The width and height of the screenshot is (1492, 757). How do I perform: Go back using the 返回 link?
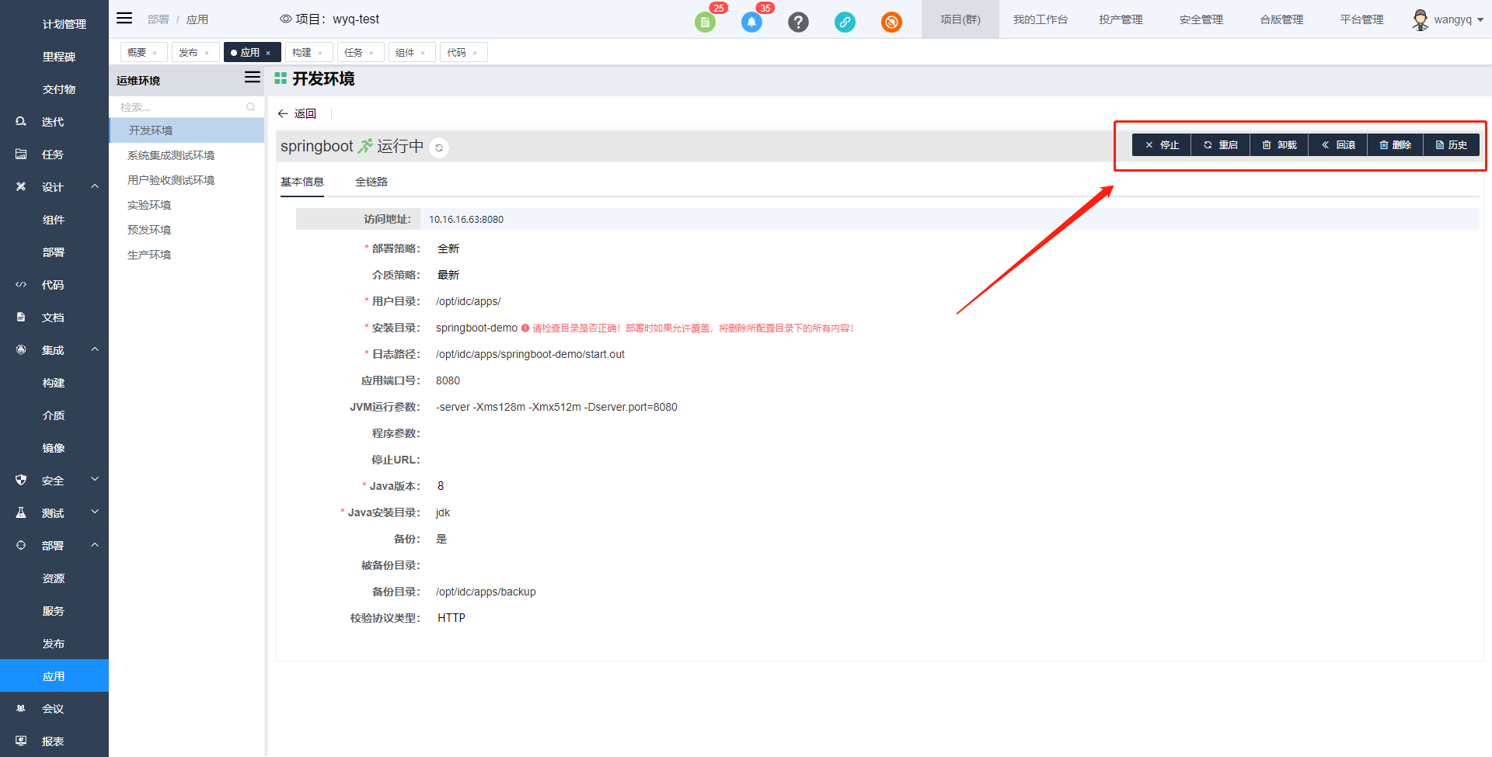click(x=298, y=113)
